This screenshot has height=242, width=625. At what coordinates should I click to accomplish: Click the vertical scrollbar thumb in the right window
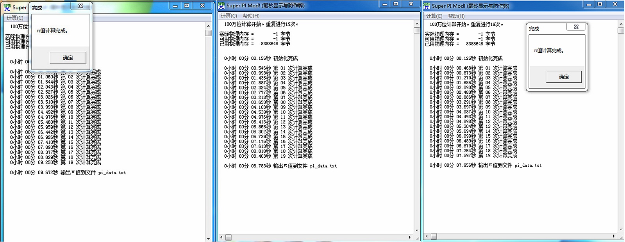coord(621,30)
